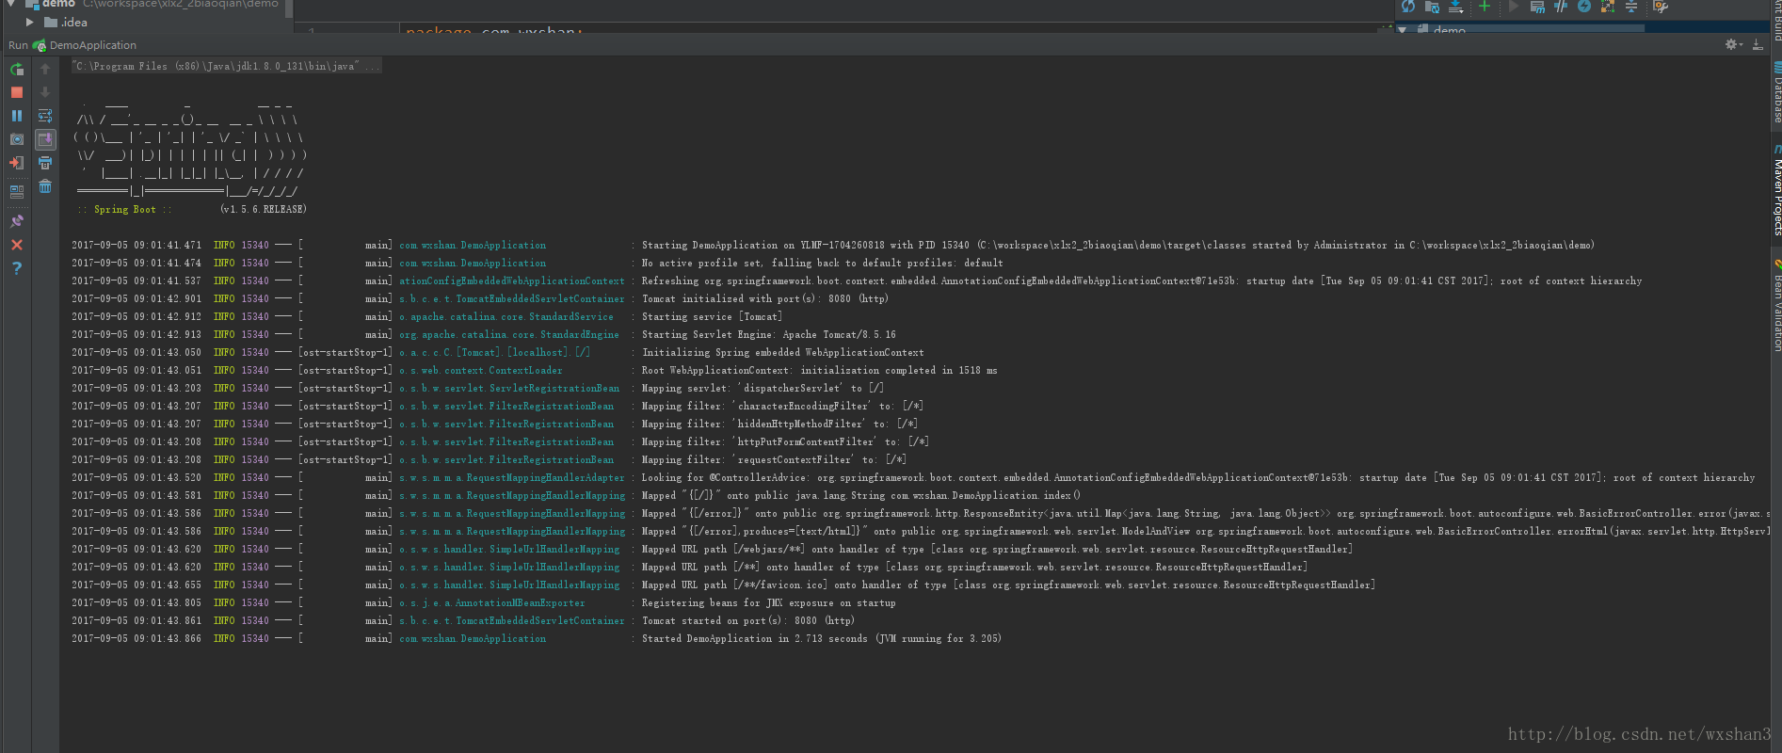
Task: Open the Bean Validation side tab
Action: (1776, 306)
